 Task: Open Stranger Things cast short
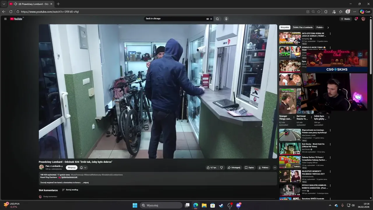tap(288, 101)
